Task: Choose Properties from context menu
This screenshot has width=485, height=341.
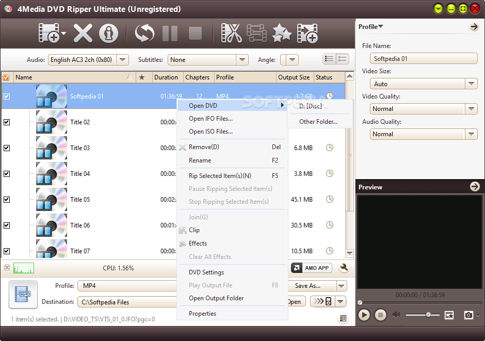Action: [232, 314]
